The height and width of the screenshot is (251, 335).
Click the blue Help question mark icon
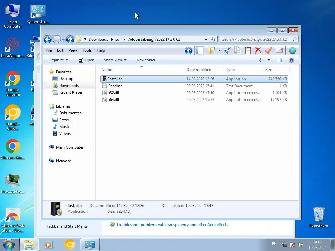(291, 60)
